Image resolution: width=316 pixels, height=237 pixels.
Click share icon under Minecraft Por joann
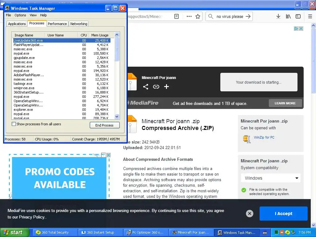click(146, 87)
